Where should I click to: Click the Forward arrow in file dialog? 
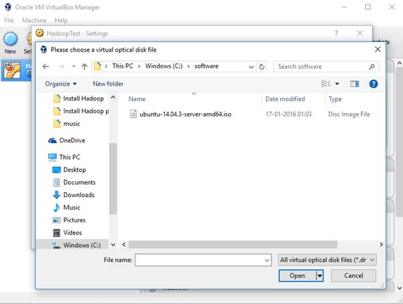click(61, 67)
